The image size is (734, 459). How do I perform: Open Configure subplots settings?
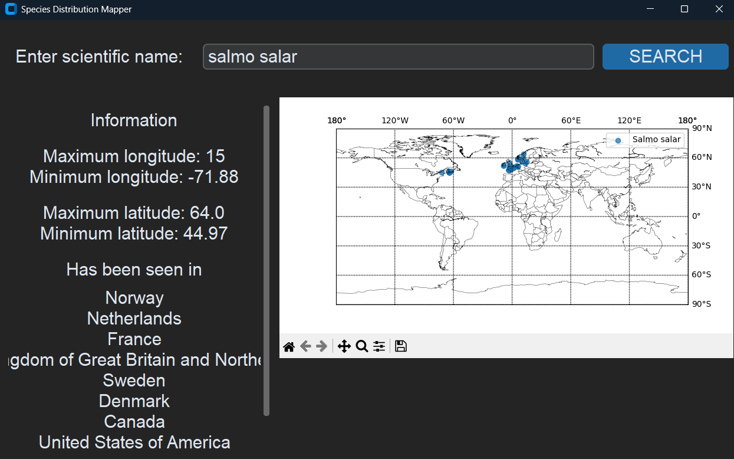tap(379, 346)
